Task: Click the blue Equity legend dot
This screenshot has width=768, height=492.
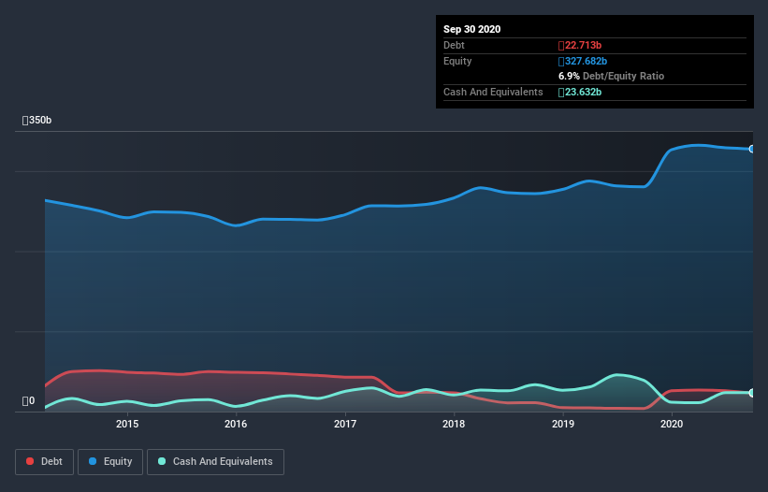Action: click(93, 461)
